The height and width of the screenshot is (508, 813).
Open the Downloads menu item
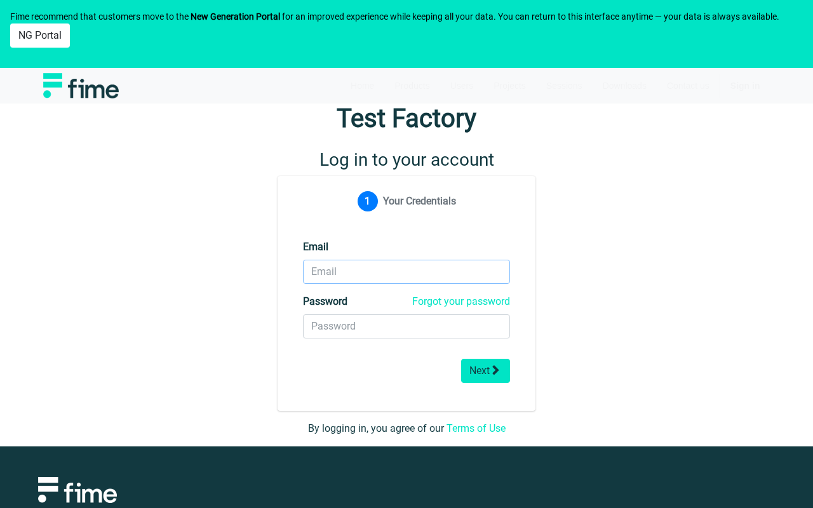click(624, 86)
